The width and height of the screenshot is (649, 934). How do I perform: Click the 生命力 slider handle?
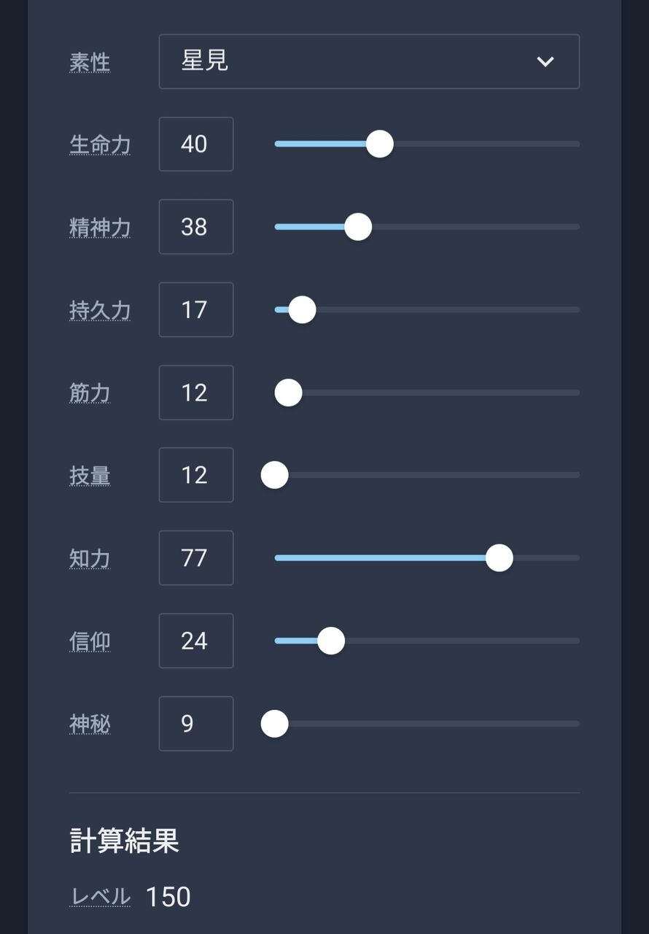click(379, 144)
